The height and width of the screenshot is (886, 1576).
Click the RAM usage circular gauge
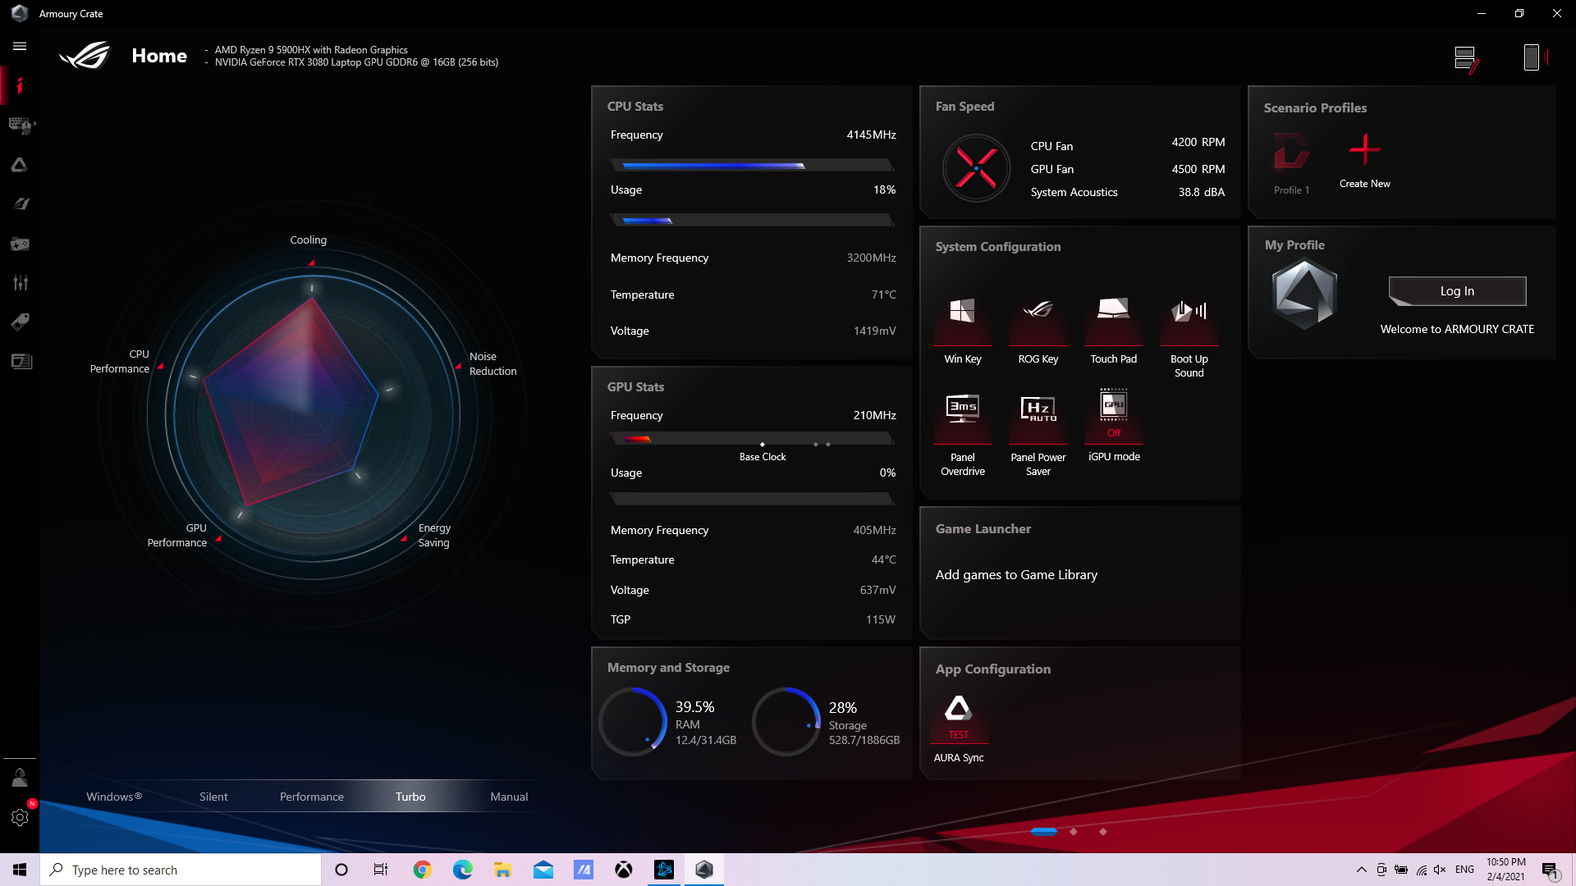pyautogui.click(x=633, y=722)
